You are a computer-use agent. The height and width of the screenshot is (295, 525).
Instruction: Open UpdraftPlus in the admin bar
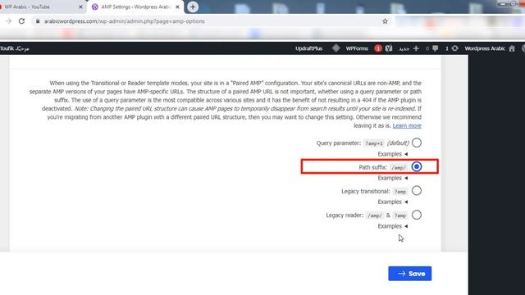tap(308, 48)
